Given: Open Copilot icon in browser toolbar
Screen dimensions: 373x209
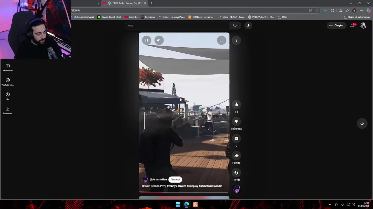Looking at the screenshot, I should point(369,10).
